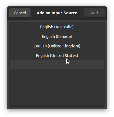Image resolution: width=114 pixels, height=117 pixels.
Task: Dismiss the dialog using Cancel
Action: tap(20, 13)
